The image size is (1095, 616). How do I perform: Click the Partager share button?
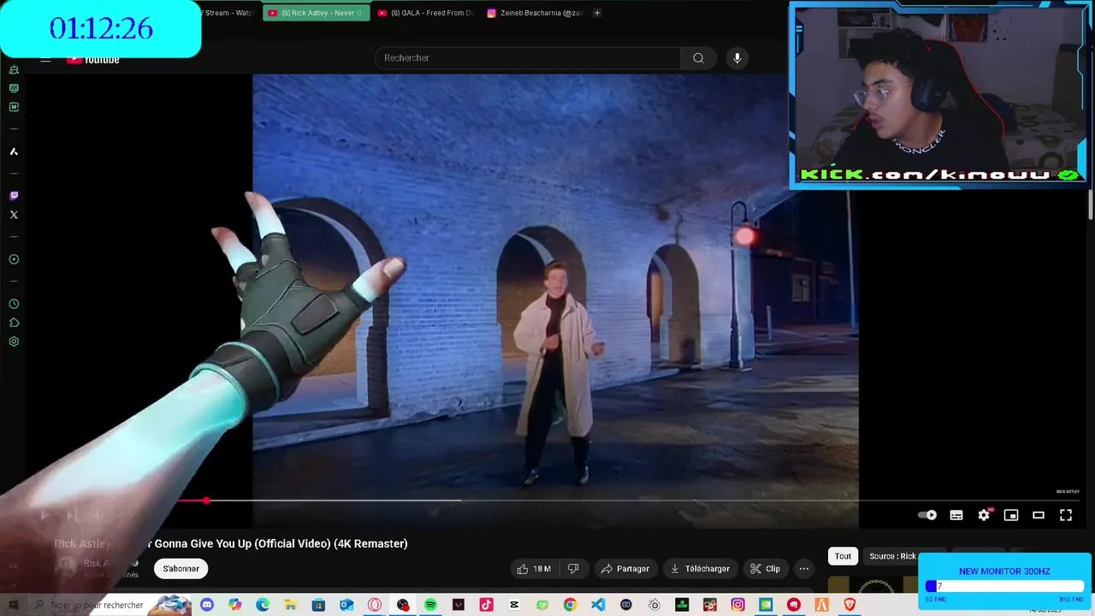pos(624,568)
